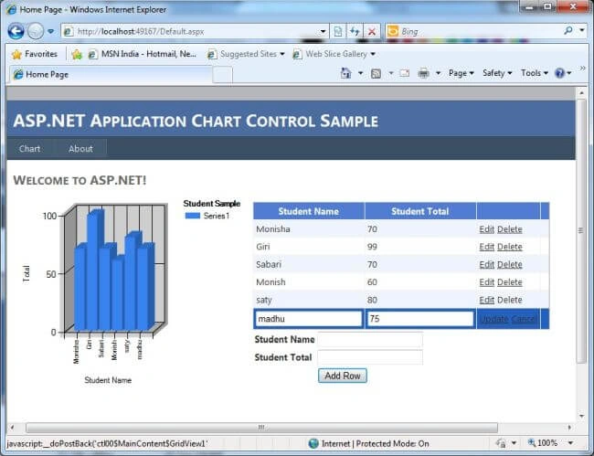
Task: Open the Chart navigation tab
Action: tap(29, 149)
